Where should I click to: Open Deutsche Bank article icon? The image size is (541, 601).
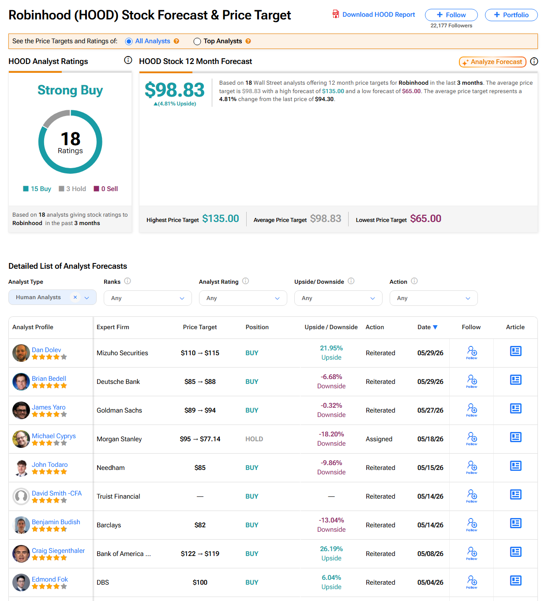(516, 380)
